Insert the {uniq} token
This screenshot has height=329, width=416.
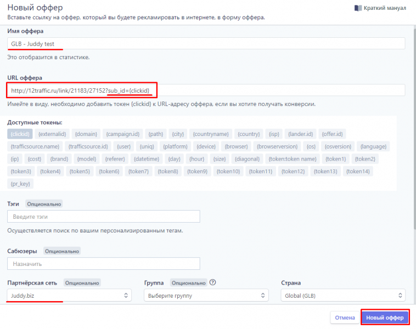click(x=147, y=146)
